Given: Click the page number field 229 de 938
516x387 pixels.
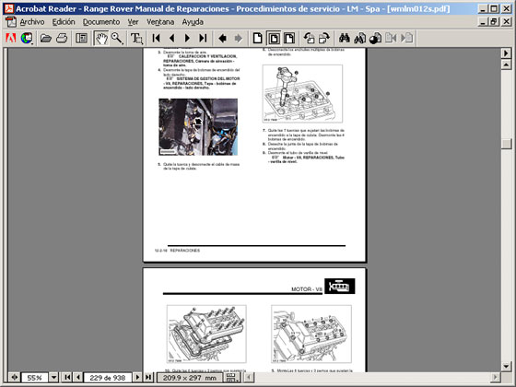Looking at the screenshot, I should click(x=108, y=378).
